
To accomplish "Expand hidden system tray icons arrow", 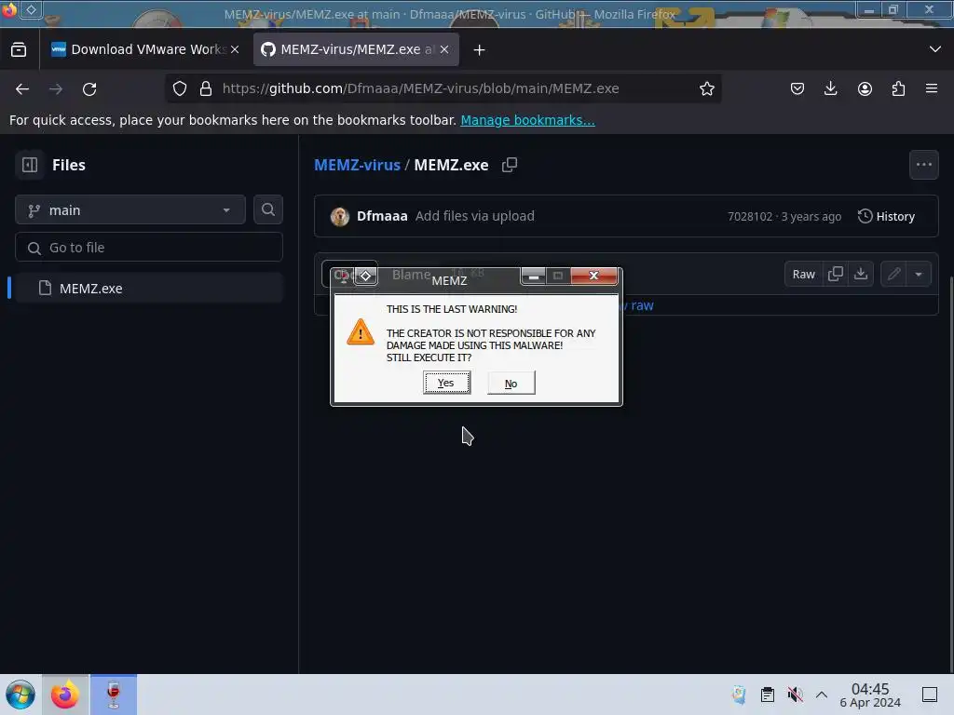I will (x=822, y=695).
